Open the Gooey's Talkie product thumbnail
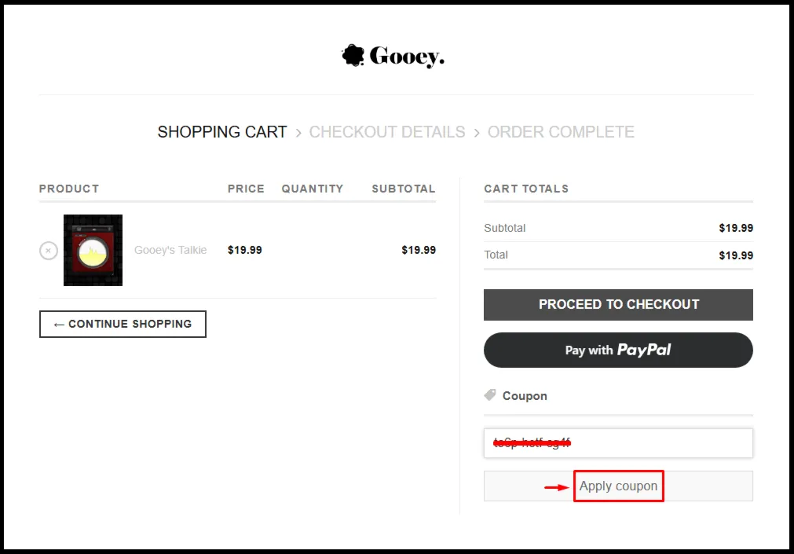Viewport: 794px width, 554px height. 93,251
